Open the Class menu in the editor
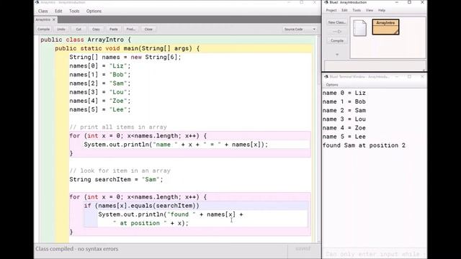 43,12
